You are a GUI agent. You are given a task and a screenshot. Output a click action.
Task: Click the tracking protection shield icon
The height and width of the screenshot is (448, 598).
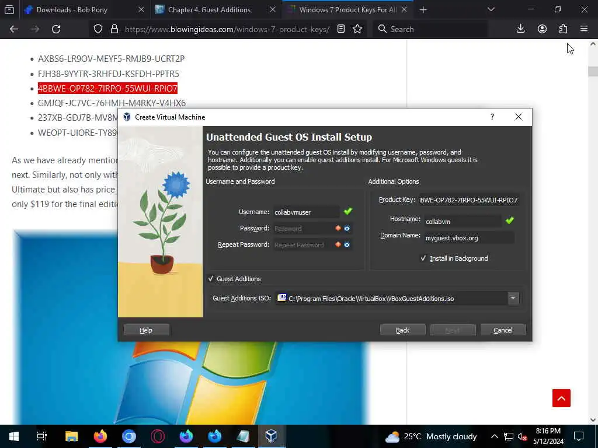click(98, 29)
